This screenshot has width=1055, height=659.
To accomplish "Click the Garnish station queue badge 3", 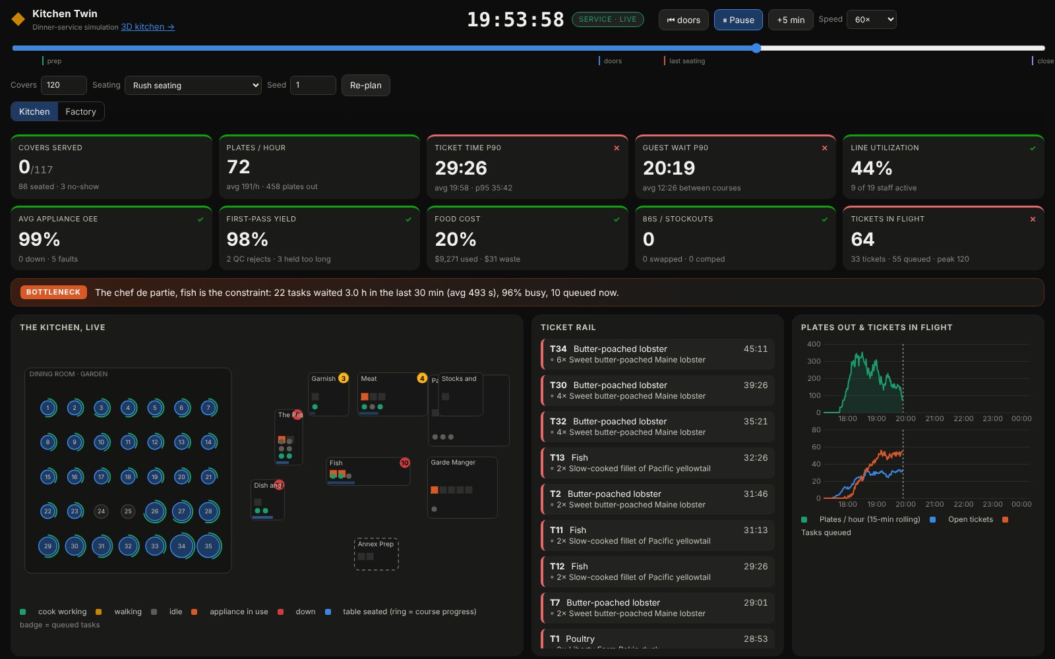I will pos(343,378).
